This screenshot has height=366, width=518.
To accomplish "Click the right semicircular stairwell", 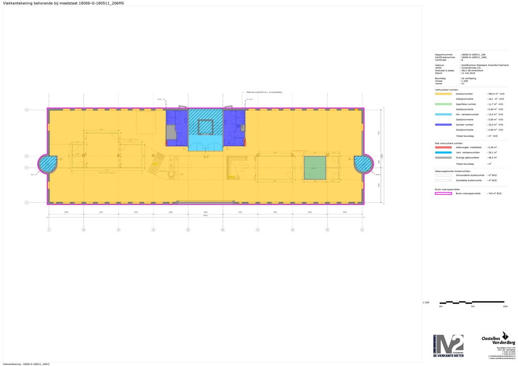I will (x=364, y=165).
